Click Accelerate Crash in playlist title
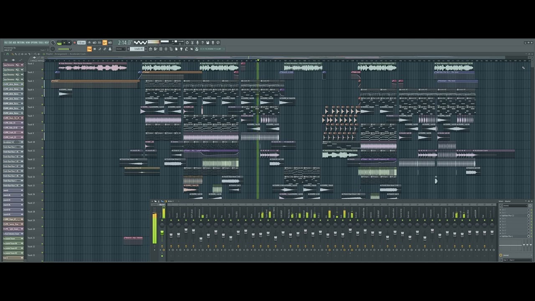The height and width of the screenshot is (301, 535). pyautogui.click(x=78, y=54)
